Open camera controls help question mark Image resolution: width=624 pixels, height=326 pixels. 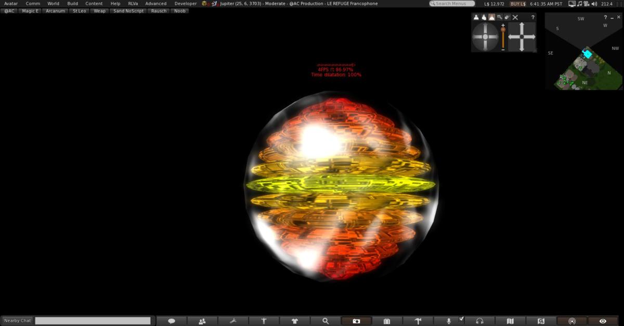532,17
